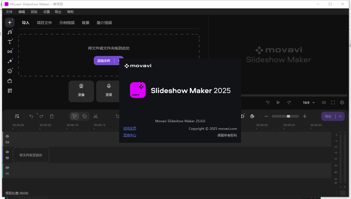Screen dimensions: 351x199
Task: Click the scissors split icon
Action: 96,116
